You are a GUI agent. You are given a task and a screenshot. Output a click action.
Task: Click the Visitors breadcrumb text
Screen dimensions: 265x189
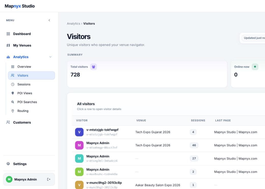pos(89,24)
